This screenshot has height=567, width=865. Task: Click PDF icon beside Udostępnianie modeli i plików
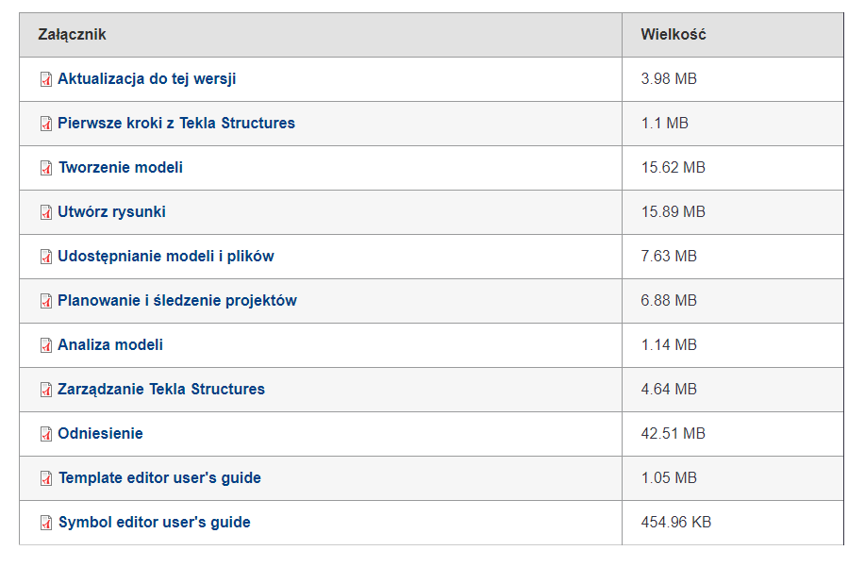pos(46,257)
